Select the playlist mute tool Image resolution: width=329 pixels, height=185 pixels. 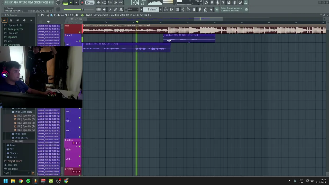coord(59,15)
